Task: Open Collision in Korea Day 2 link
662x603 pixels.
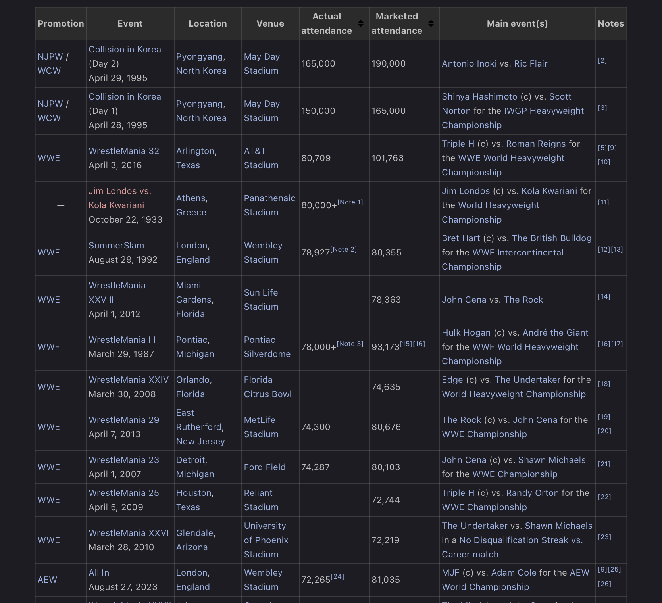Action: pyautogui.click(x=125, y=50)
